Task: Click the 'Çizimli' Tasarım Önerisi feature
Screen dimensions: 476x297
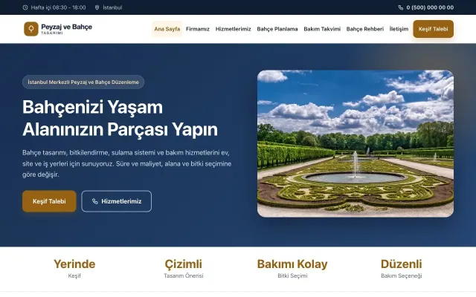Action: [184, 269]
